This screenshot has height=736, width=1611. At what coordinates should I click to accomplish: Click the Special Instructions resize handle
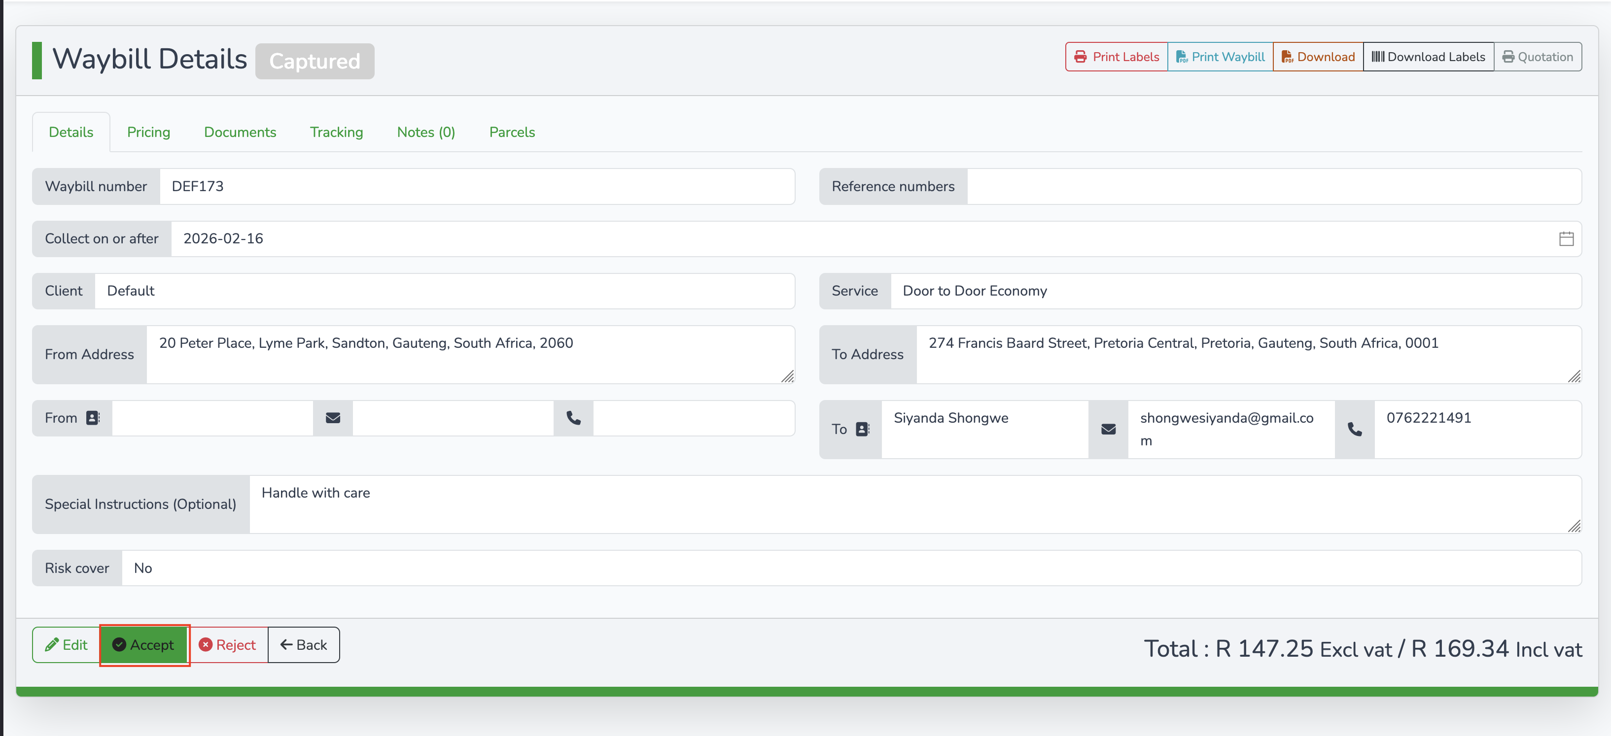(1574, 526)
